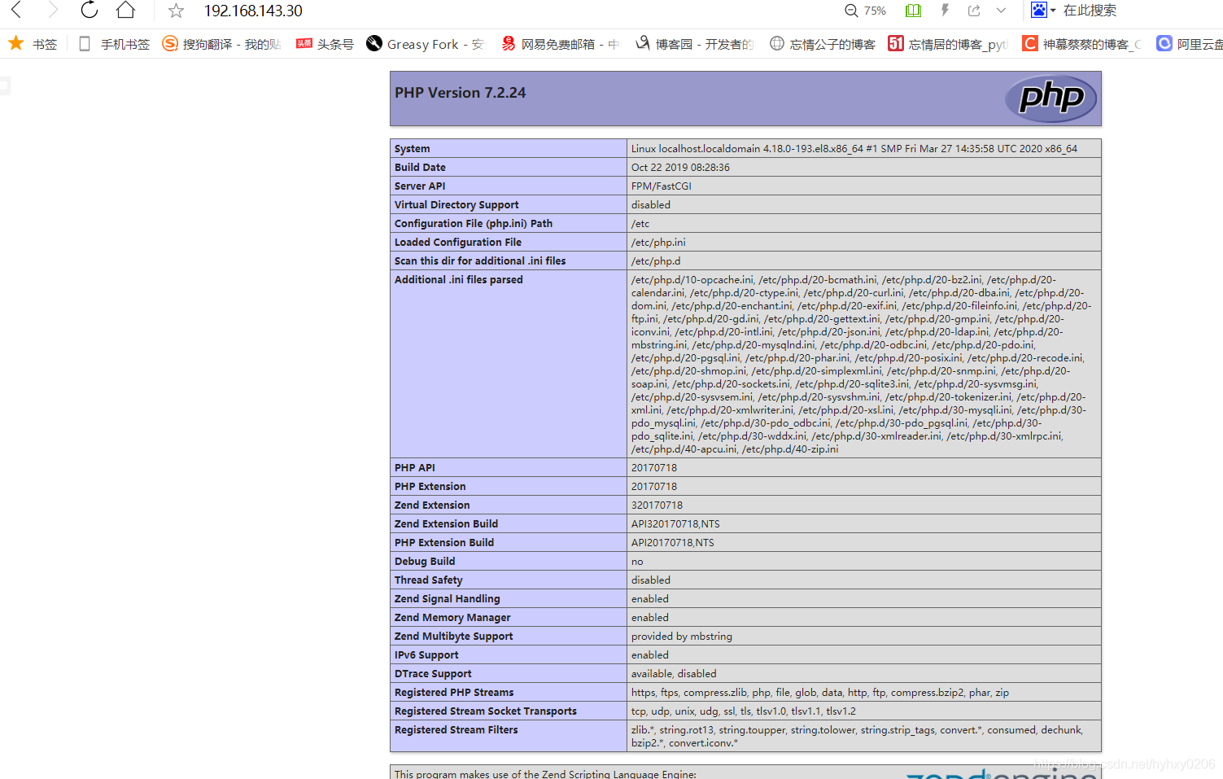The width and height of the screenshot is (1223, 779).
Task: Open the 忘情公子的博客 bookmark
Action: [x=823, y=44]
